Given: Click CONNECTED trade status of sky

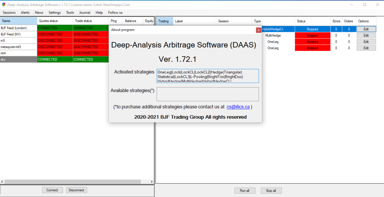Looking at the screenshot, I should click(91, 60).
